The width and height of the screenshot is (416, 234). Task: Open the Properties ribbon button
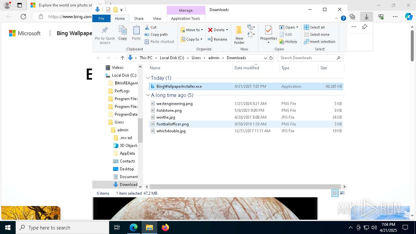pos(268,34)
